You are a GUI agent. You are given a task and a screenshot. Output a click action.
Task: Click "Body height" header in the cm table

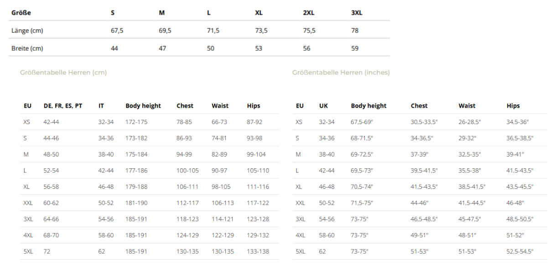coord(143,106)
